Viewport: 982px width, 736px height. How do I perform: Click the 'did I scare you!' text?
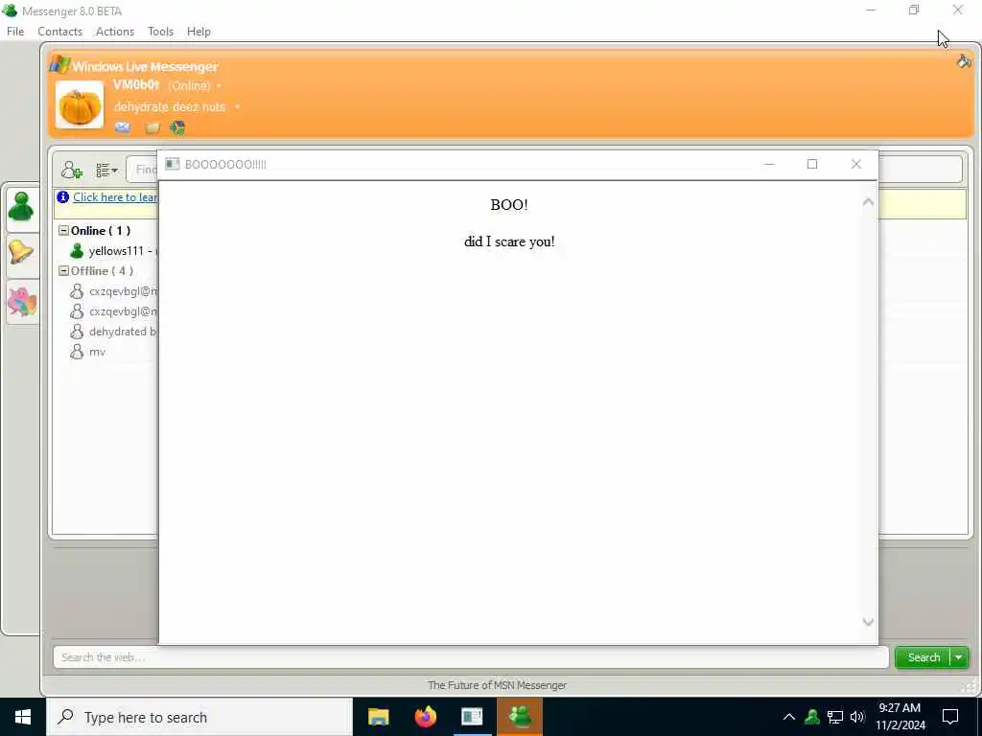509,241
